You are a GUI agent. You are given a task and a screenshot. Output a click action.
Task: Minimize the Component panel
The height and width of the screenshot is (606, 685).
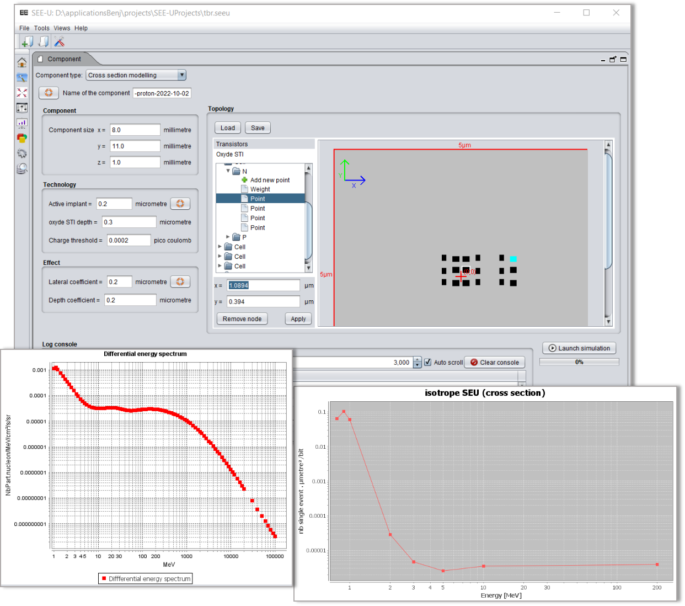[x=603, y=60]
